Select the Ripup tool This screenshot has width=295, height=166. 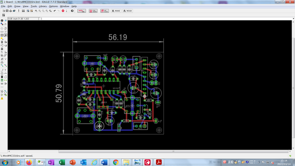pyautogui.click(x=5, y=66)
